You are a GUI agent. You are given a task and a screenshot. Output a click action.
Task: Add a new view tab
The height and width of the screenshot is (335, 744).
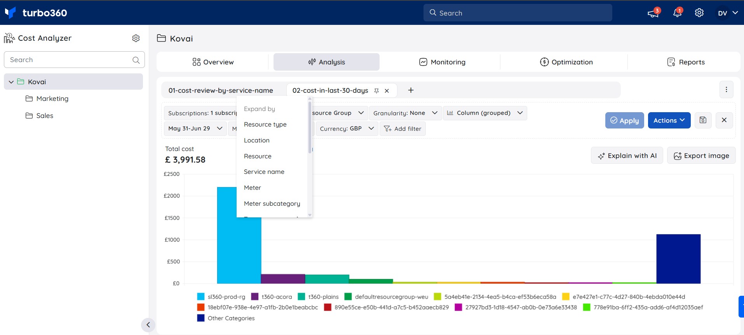pos(411,90)
